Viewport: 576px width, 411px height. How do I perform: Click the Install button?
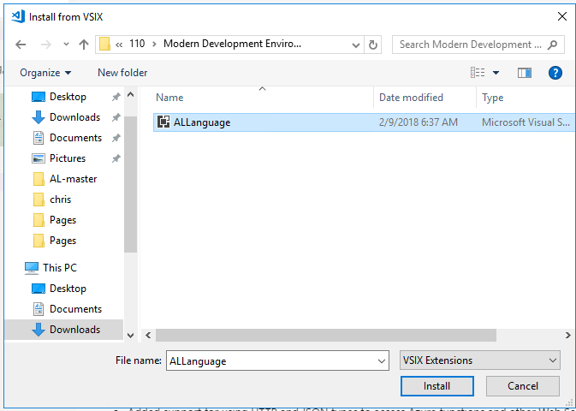(436, 386)
